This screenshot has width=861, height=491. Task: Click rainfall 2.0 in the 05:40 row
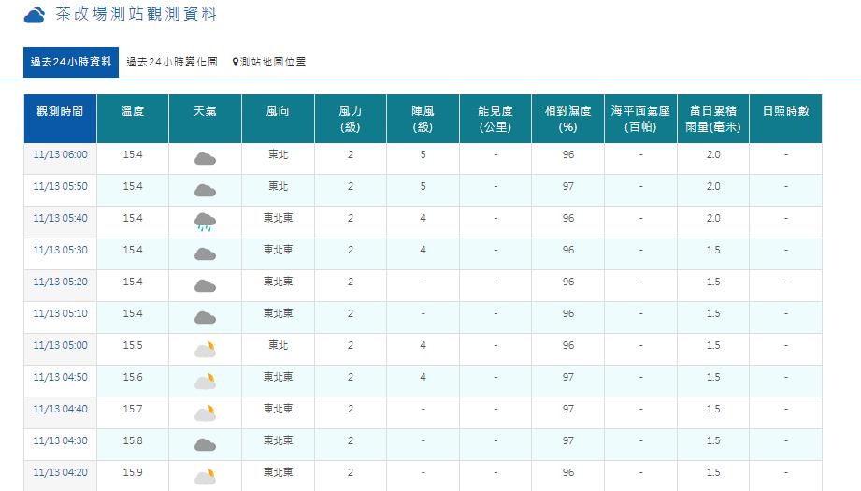(x=713, y=219)
